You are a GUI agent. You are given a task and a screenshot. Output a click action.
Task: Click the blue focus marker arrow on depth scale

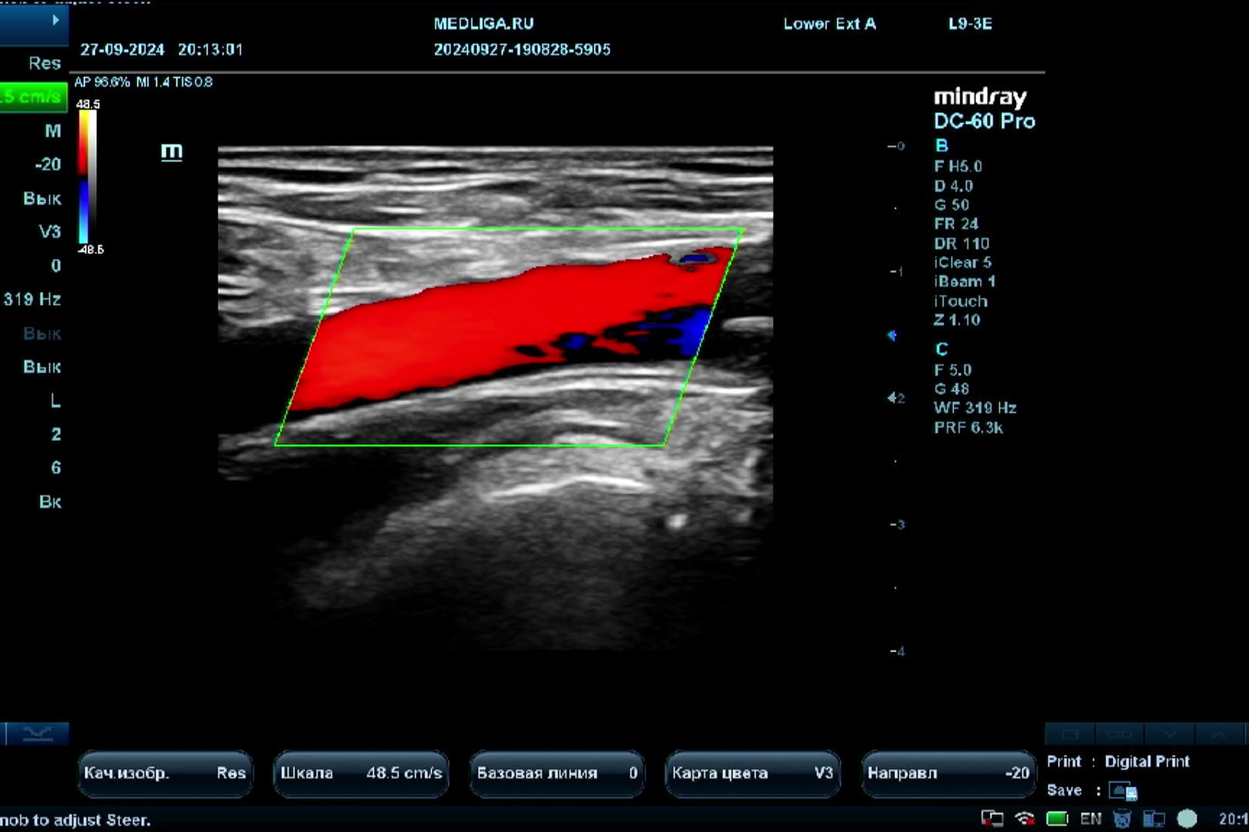pos(892,335)
